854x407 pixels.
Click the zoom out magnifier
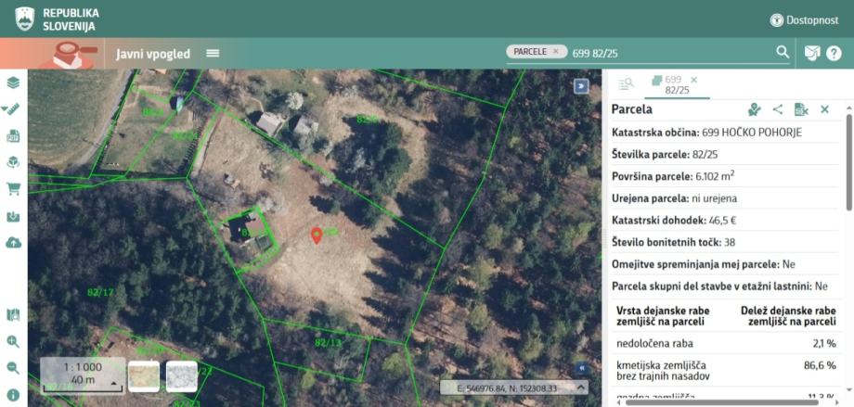[x=13, y=367]
